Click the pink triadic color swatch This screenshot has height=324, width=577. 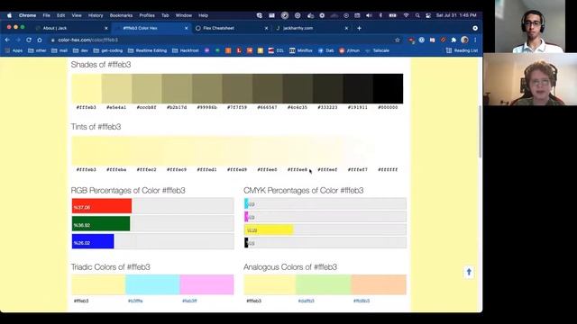(206, 284)
